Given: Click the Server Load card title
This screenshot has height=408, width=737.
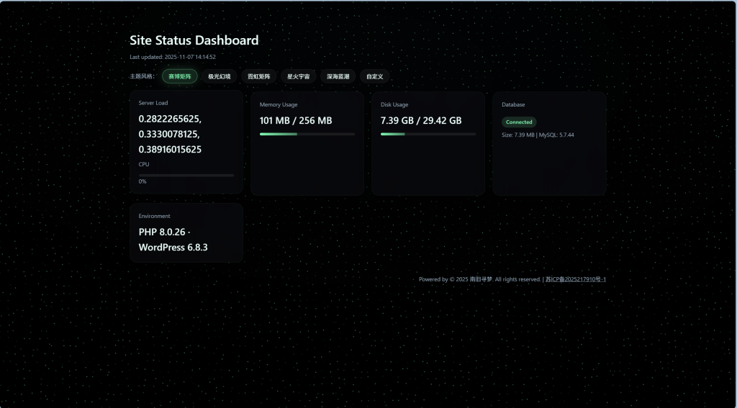Looking at the screenshot, I should pos(153,103).
